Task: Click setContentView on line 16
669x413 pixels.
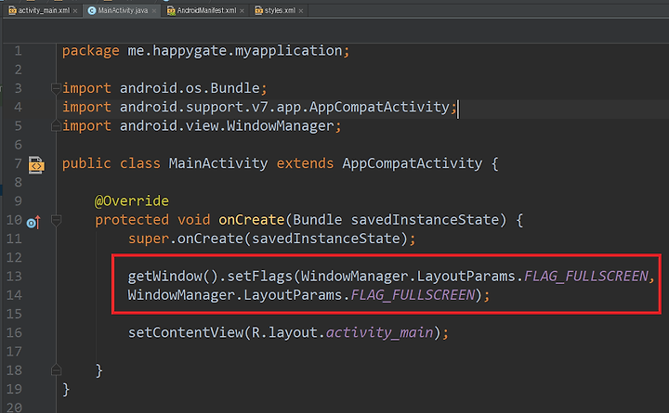Action: pyautogui.click(x=186, y=332)
